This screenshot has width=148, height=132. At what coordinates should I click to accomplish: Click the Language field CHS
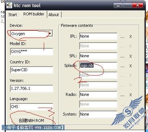click(x=32, y=107)
